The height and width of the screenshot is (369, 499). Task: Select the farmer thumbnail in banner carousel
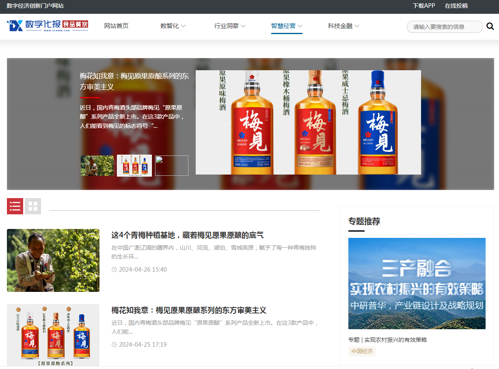coord(97,166)
